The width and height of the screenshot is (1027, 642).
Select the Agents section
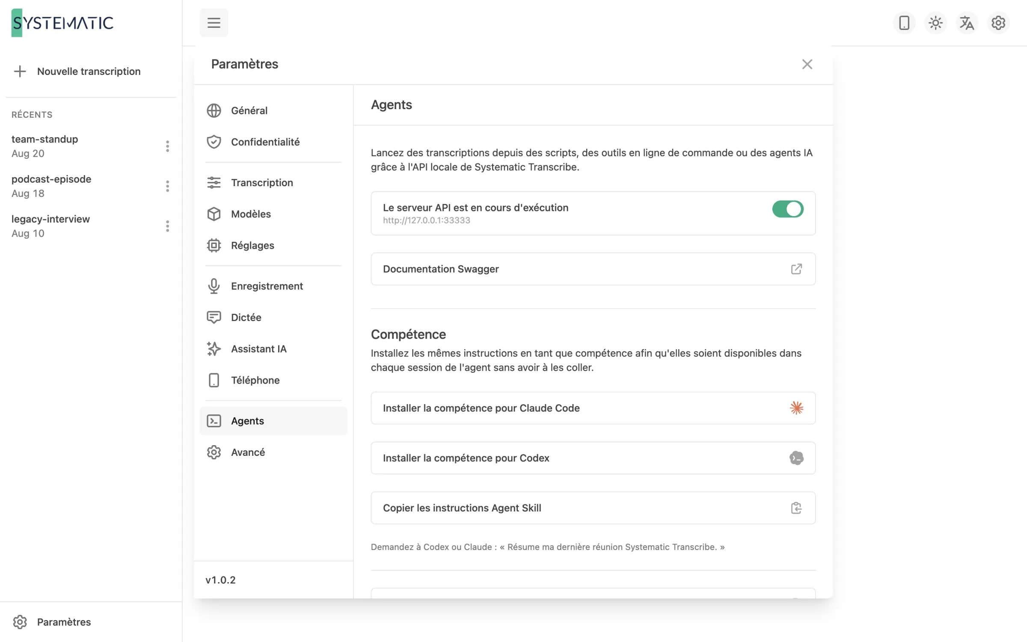pos(273,421)
